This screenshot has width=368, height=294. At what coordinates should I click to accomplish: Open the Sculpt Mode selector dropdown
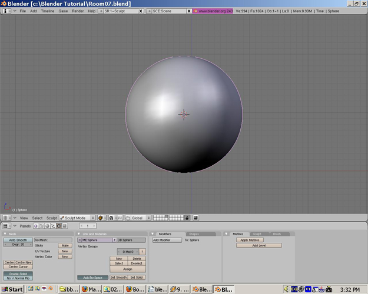[x=77, y=218]
